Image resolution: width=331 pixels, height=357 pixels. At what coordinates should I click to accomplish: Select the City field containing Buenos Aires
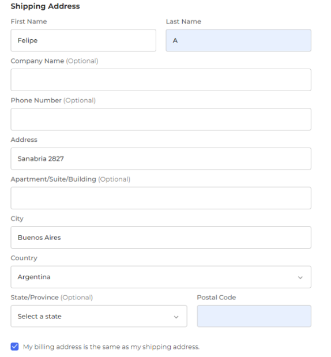[161, 238]
